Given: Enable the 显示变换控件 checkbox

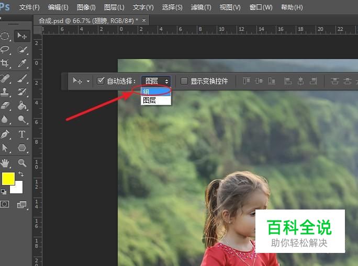Looking at the screenshot, I should pos(184,80).
